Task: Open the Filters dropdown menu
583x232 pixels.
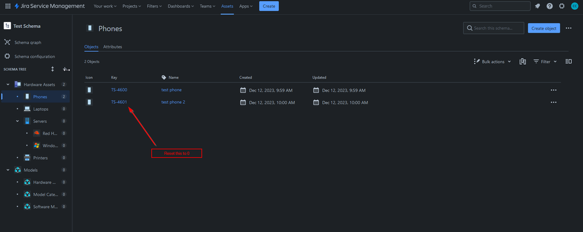Action: pos(154,6)
